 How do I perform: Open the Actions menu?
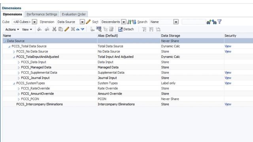click(12, 30)
